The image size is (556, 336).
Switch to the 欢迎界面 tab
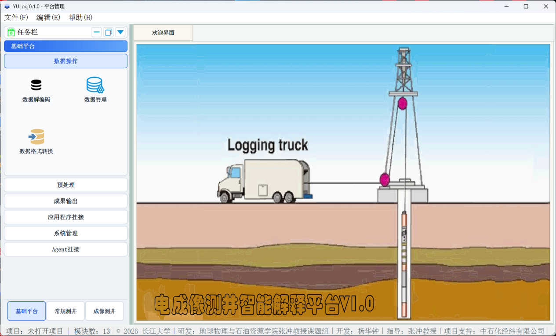(x=163, y=33)
